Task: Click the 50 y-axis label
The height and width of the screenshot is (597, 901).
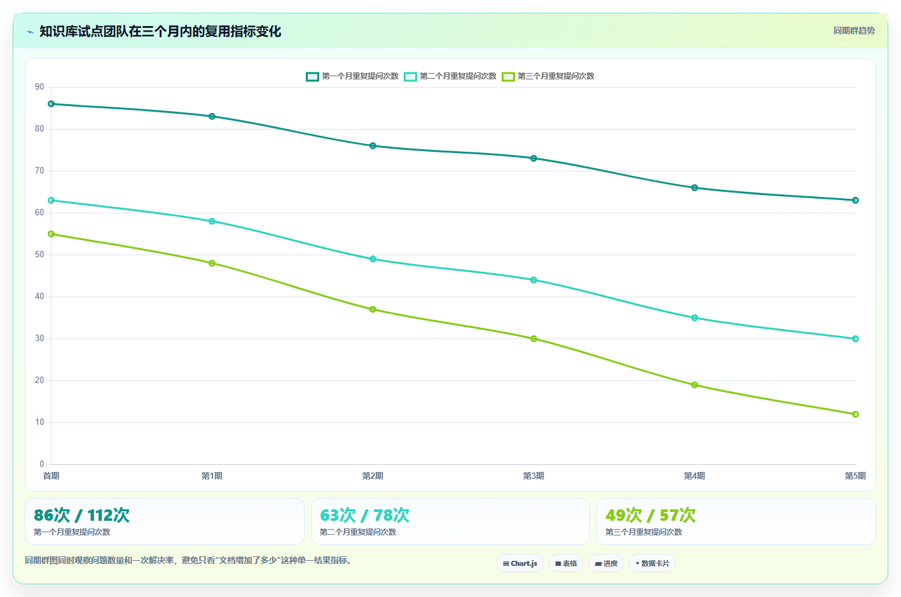Action: pyautogui.click(x=39, y=255)
